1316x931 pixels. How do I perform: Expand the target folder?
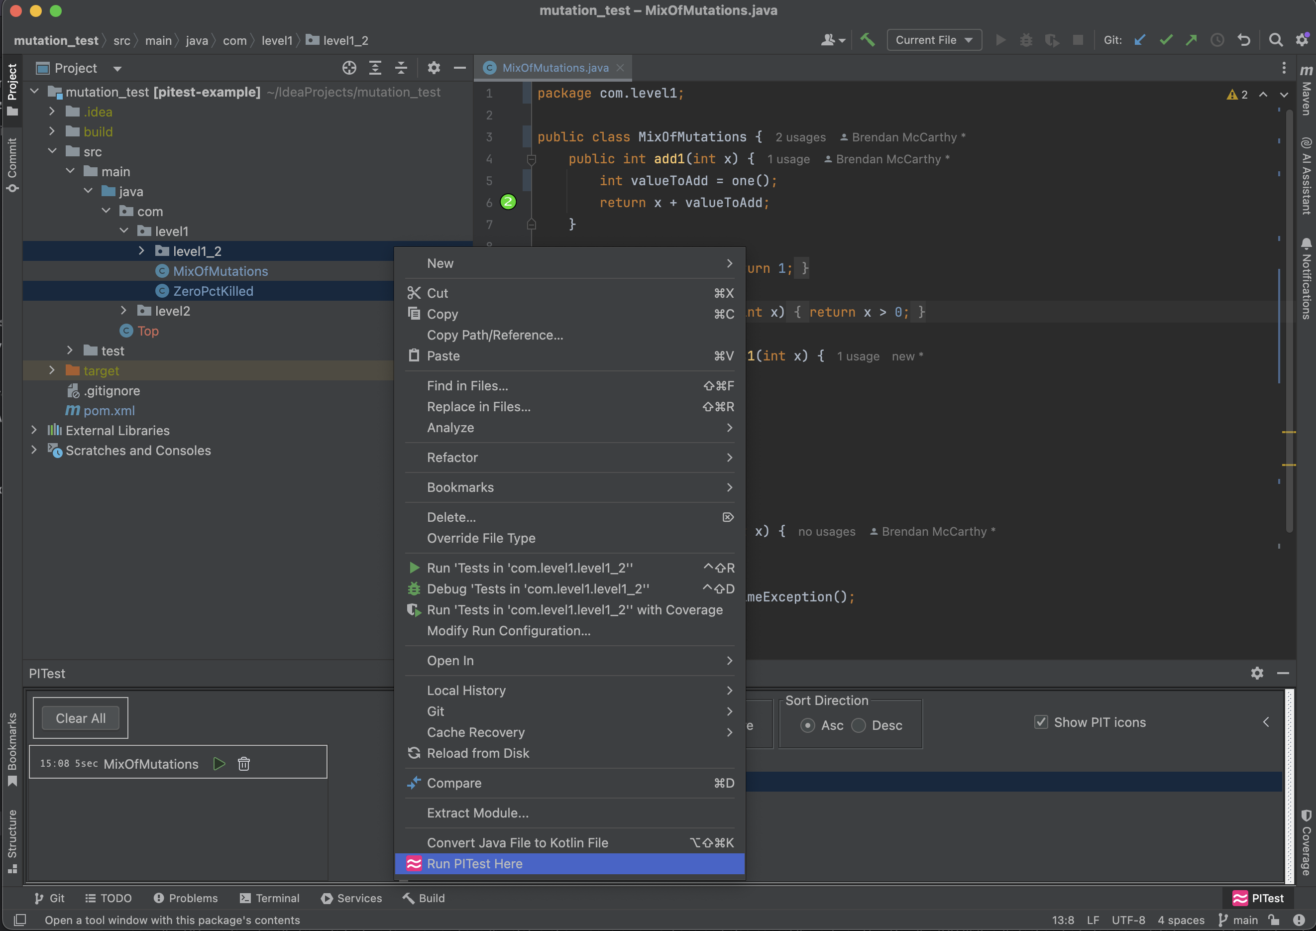(52, 370)
